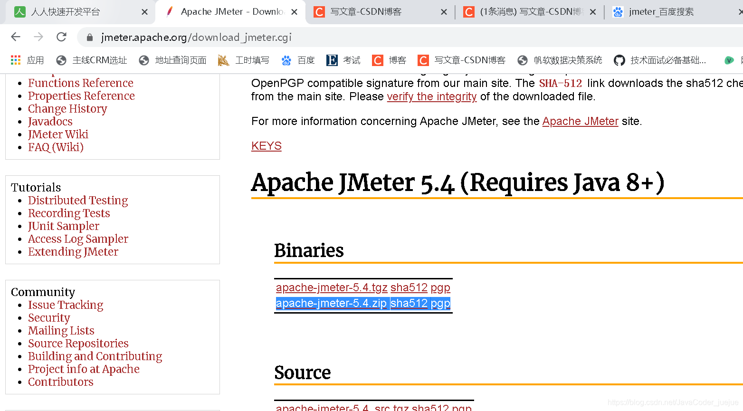The image size is (743, 411).
Task: Open the Mailing Lists link
Action: 61,331
